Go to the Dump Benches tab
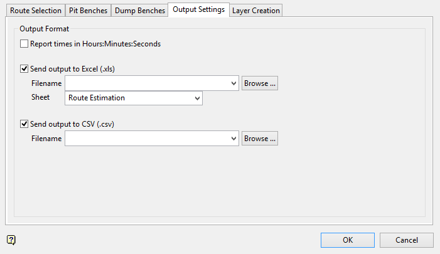The image size is (440, 254). coord(140,11)
